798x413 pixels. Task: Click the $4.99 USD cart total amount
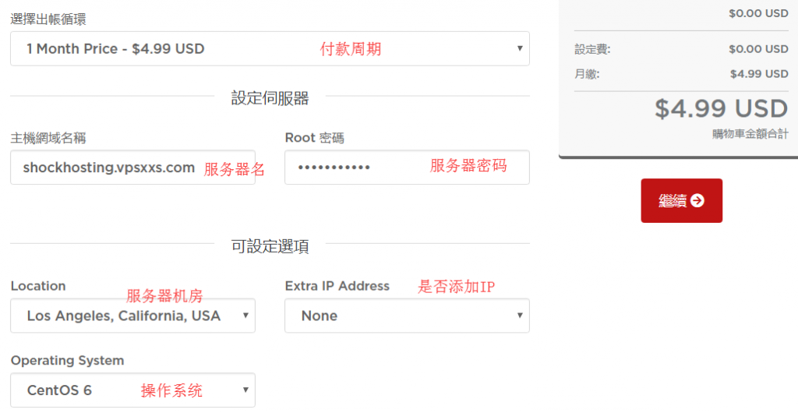tap(721, 109)
